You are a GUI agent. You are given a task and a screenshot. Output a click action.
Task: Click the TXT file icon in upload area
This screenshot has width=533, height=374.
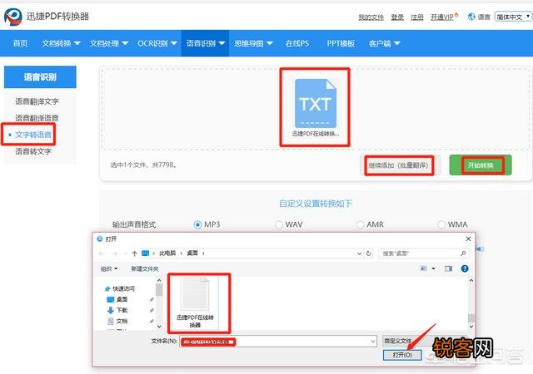pos(316,104)
